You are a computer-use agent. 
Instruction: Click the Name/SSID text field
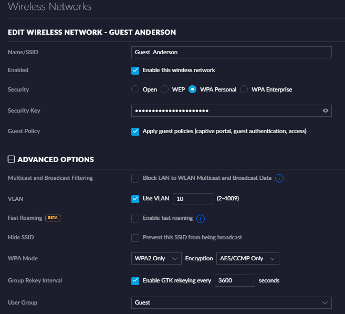232,53
